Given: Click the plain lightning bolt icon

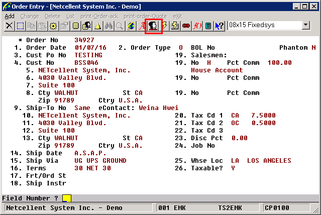Looking at the screenshot, I should pos(164,26).
